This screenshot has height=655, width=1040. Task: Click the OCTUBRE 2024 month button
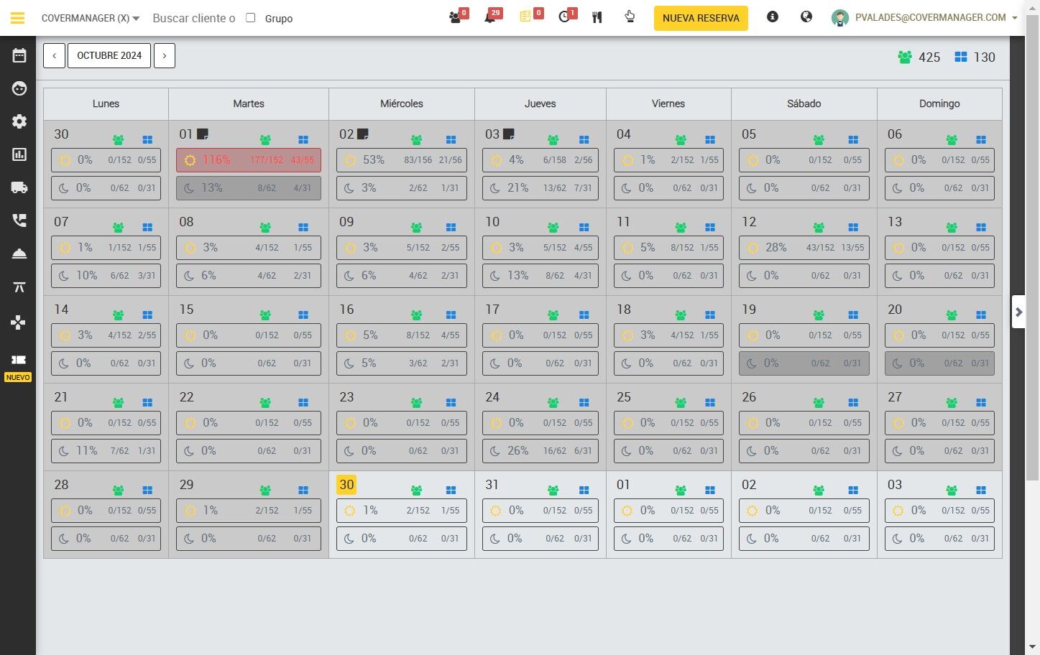[109, 55]
